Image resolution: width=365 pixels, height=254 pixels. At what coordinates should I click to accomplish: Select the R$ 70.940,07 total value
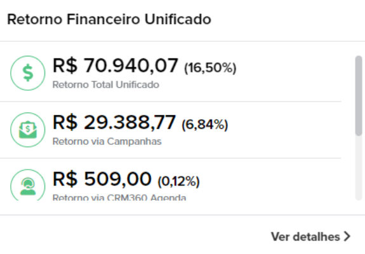coord(116,66)
